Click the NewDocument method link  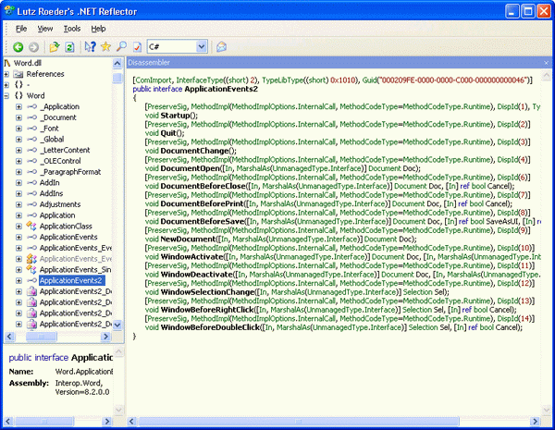[x=188, y=240]
